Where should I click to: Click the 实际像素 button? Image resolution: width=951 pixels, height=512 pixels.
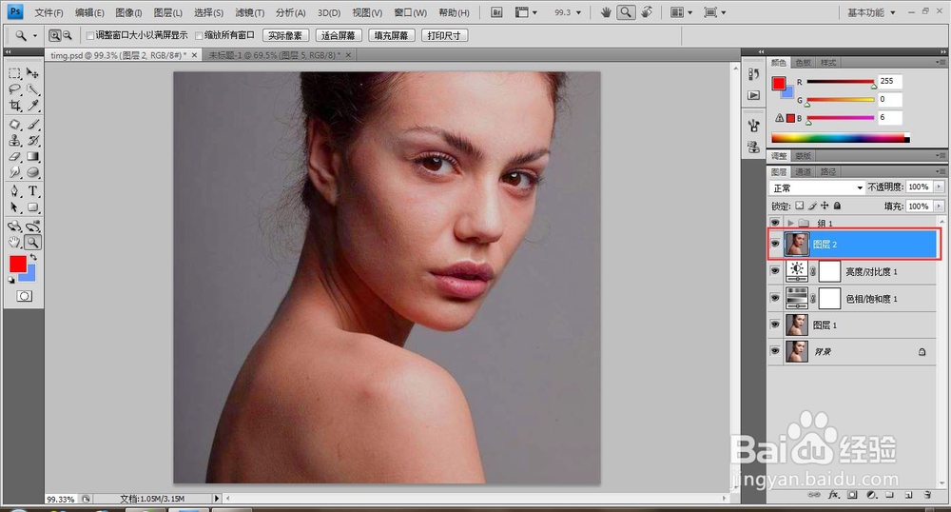[285, 36]
